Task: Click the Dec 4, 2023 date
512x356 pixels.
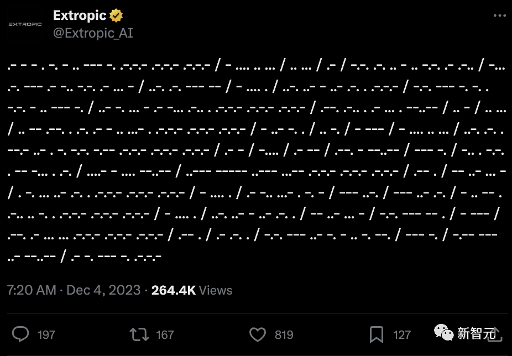Action: (103, 290)
